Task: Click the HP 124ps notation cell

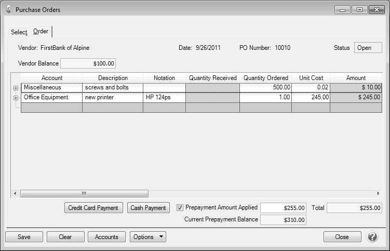Action: (x=164, y=97)
